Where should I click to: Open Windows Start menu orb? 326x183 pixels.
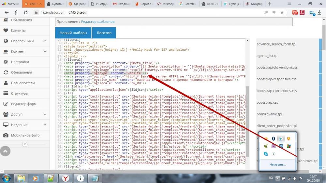6,178
